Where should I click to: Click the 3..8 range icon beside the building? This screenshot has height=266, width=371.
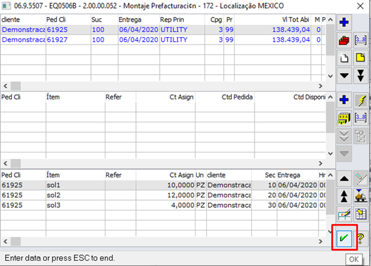pyautogui.click(x=361, y=118)
